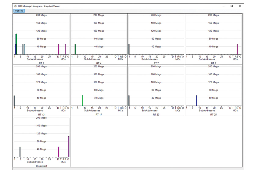Click the green bar in RT 4 histogram

coord(75,49)
